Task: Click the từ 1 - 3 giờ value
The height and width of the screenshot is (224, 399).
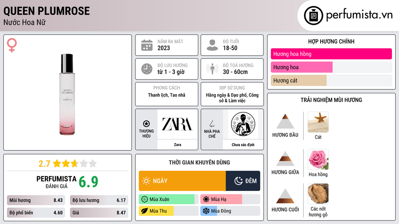Action: pos(171,72)
